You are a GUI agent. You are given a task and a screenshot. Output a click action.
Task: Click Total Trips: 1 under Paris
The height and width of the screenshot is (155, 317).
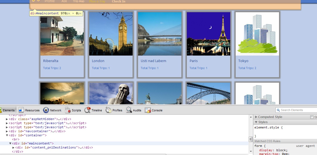198,68
